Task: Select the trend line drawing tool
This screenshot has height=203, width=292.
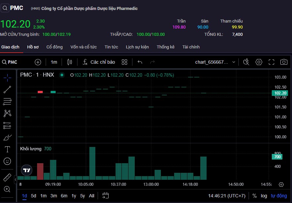Action: [7, 89]
